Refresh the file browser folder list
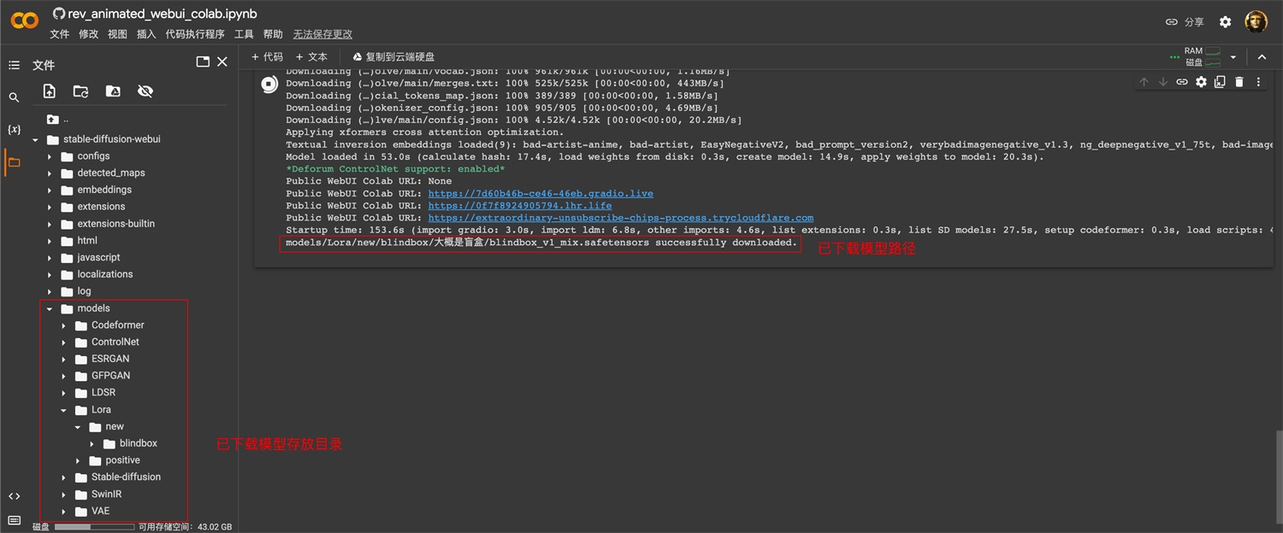Screen dimensions: 1283x533 click(x=80, y=91)
